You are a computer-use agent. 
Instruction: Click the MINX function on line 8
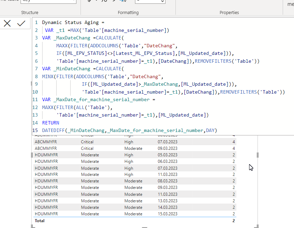coord(48,76)
